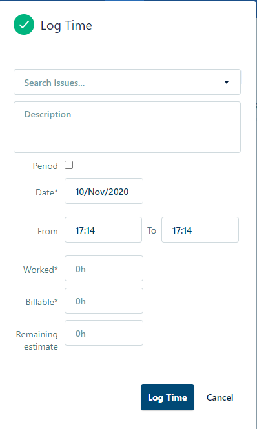The image size is (257, 429).
Task: Click the Period label text
Action: [45, 166]
